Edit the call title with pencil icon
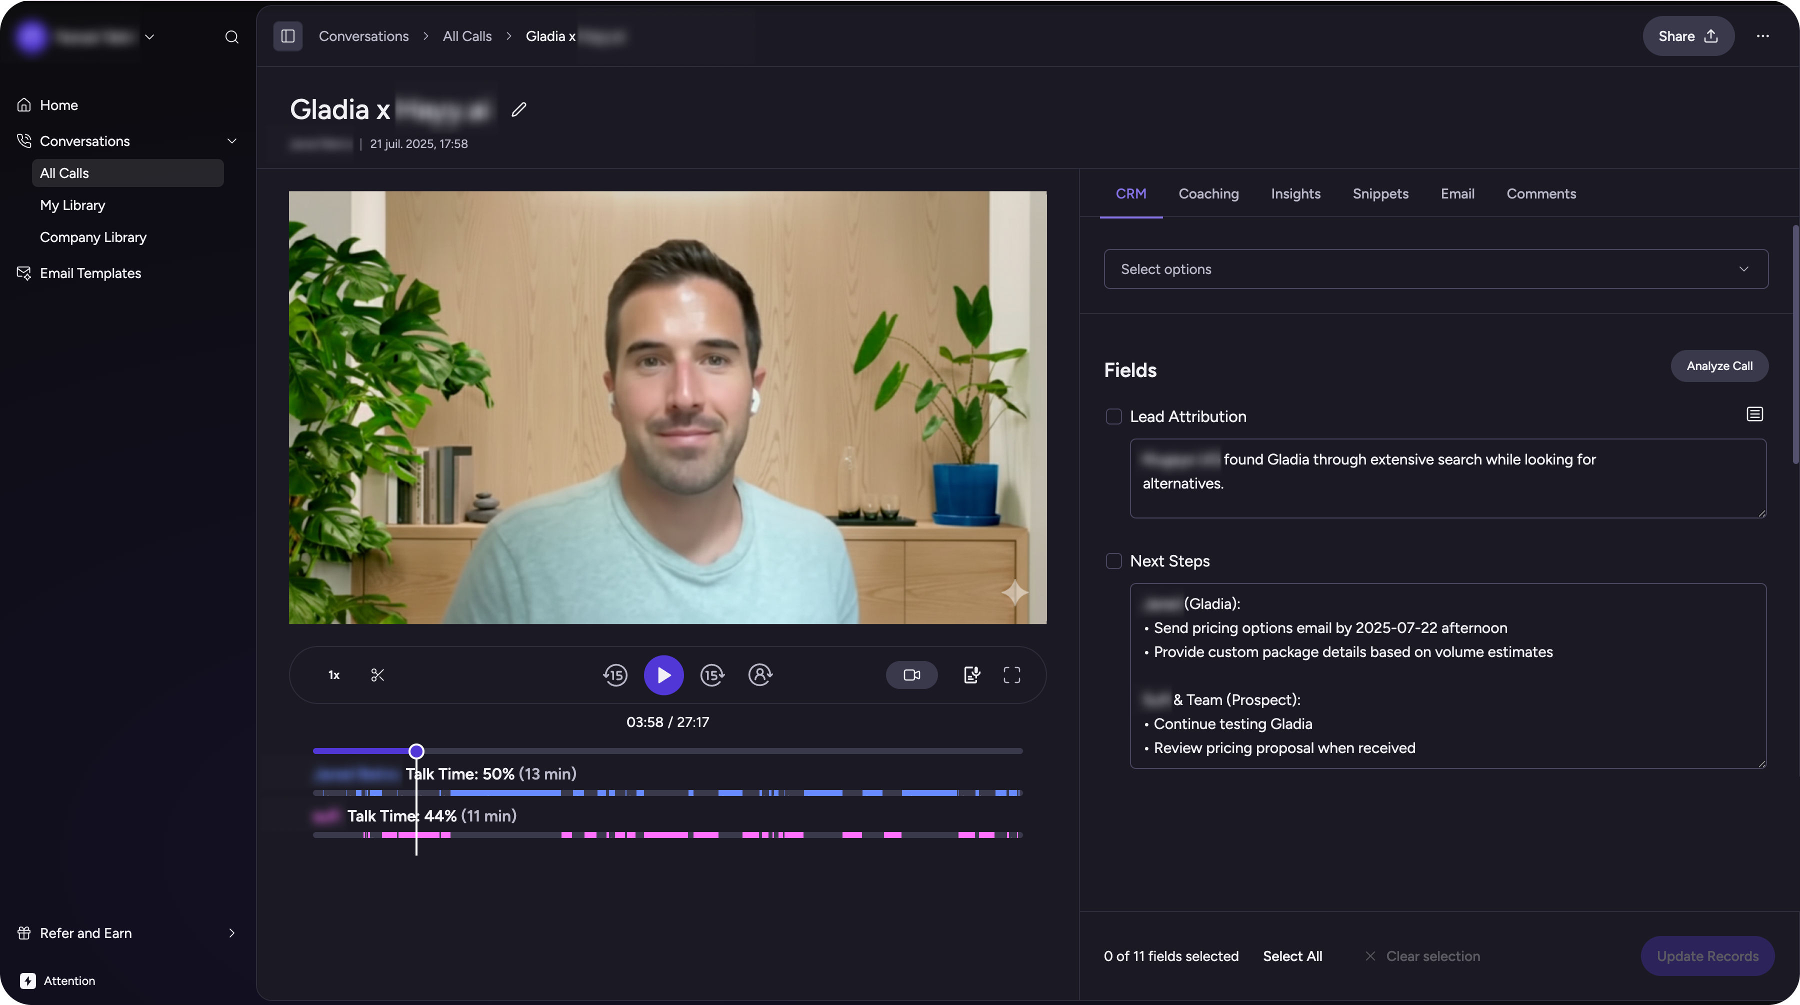 [518, 109]
